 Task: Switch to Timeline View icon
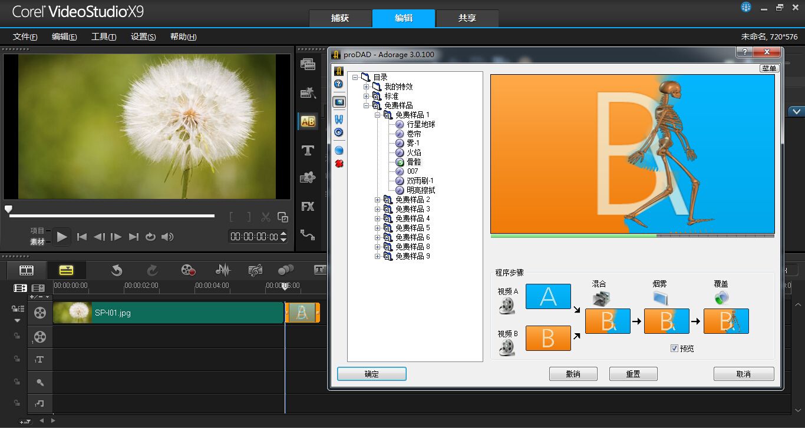[x=67, y=270]
